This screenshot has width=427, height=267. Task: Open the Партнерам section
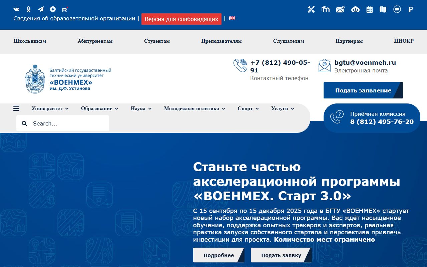click(349, 41)
